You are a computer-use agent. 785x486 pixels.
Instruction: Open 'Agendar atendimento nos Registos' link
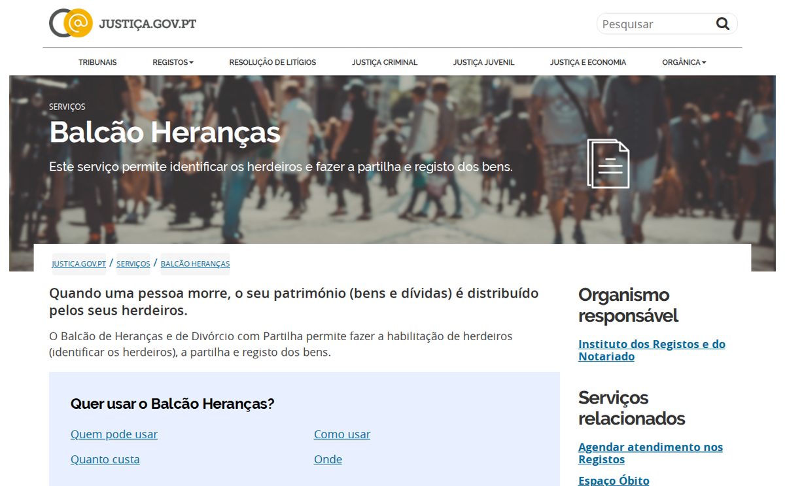(x=650, y=453)
